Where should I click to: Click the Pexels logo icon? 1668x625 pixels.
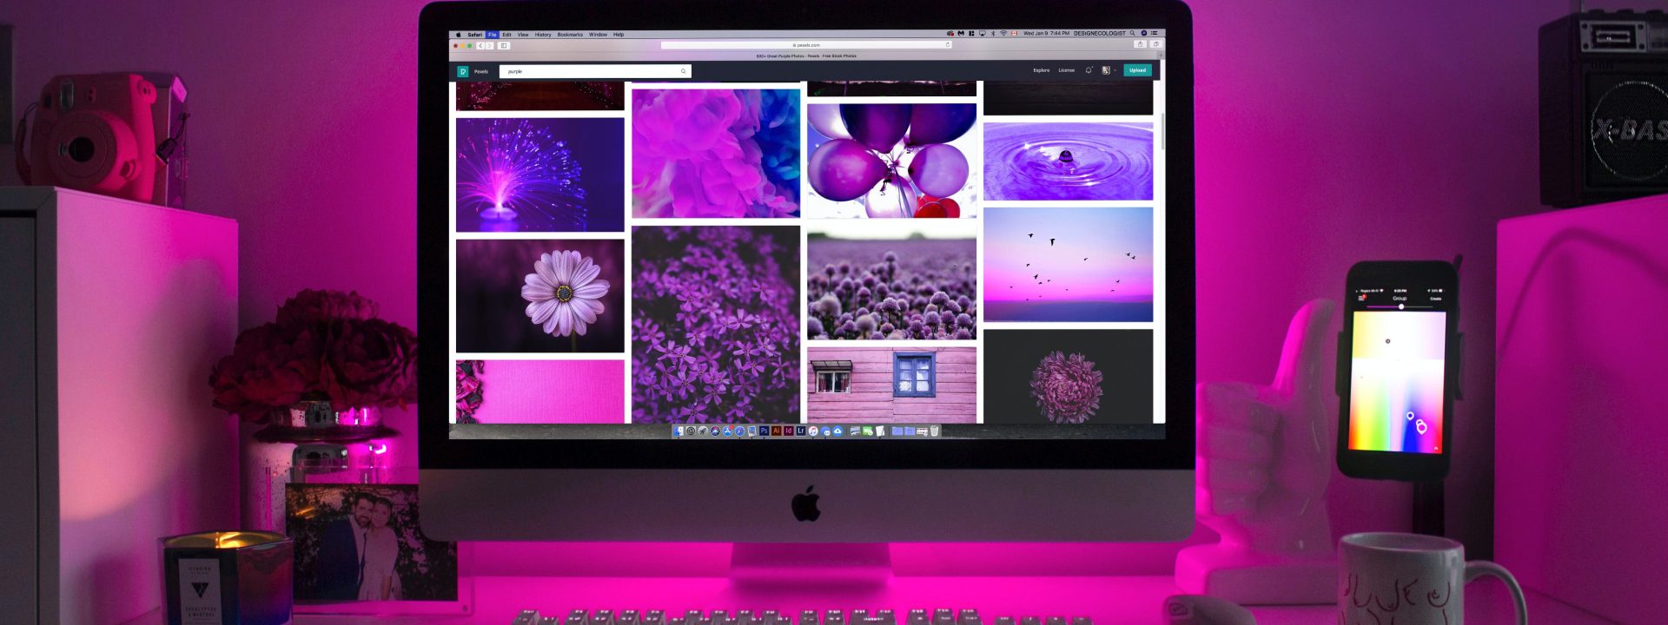(x=463, y=71)
